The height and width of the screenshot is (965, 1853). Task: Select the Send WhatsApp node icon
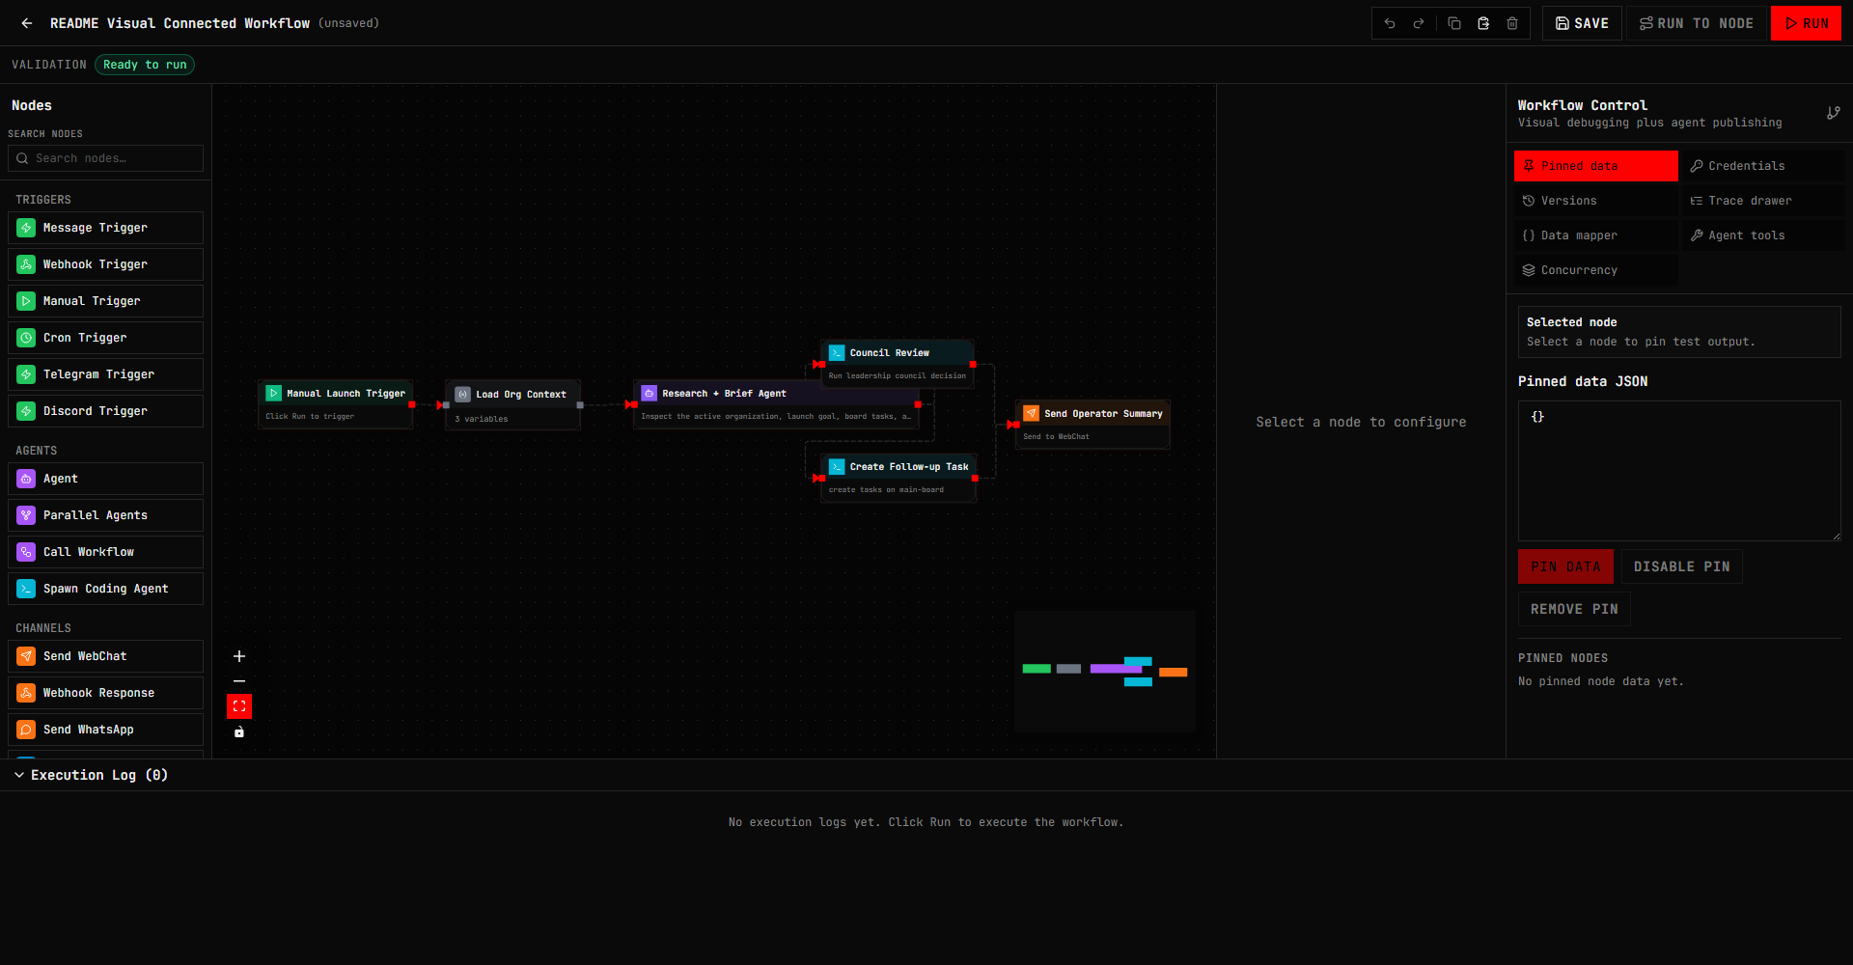point(26,730)
